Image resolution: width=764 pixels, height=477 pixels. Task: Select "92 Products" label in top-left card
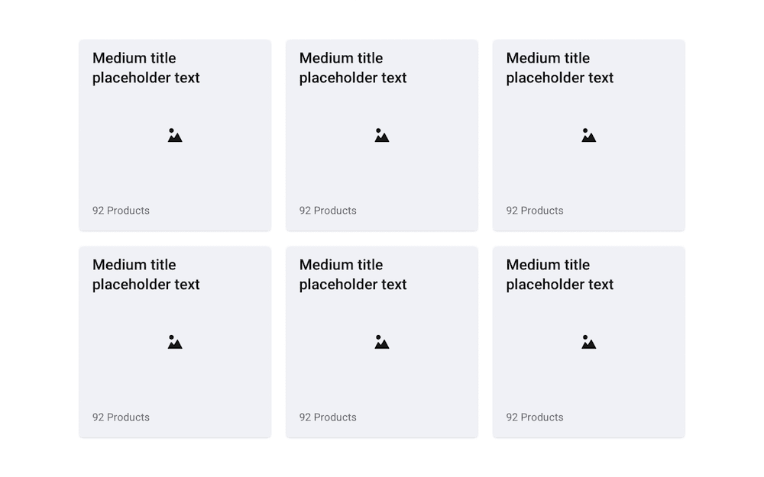121,211
